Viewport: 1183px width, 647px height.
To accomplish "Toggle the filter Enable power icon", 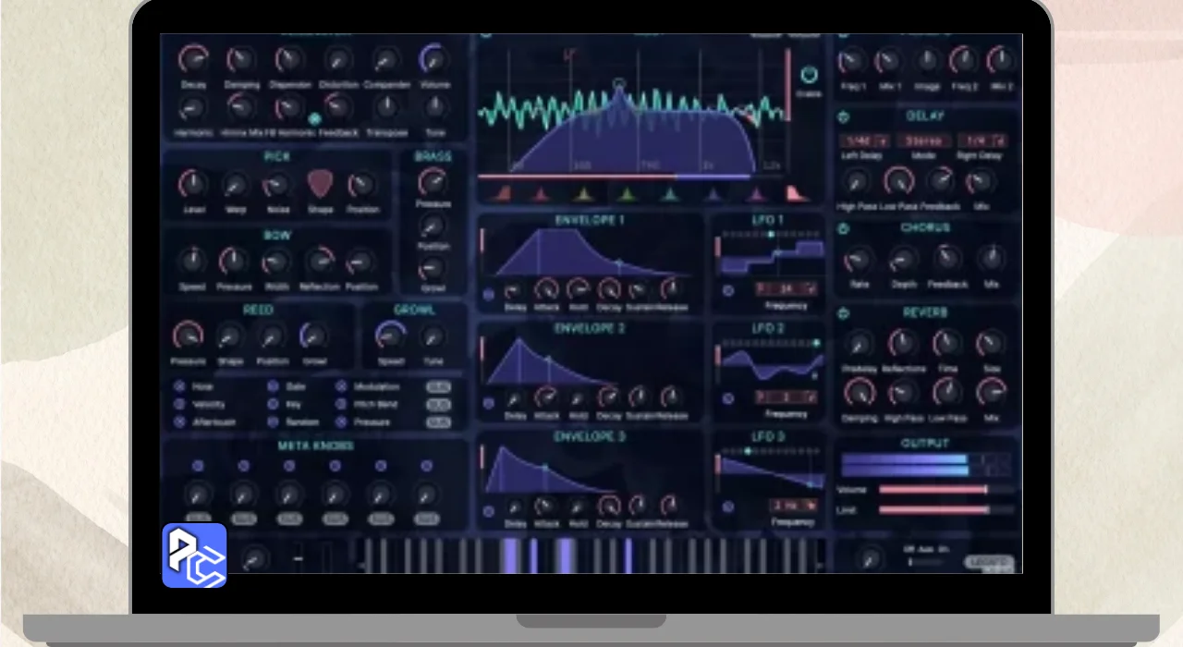I will [x=809, y=75].
